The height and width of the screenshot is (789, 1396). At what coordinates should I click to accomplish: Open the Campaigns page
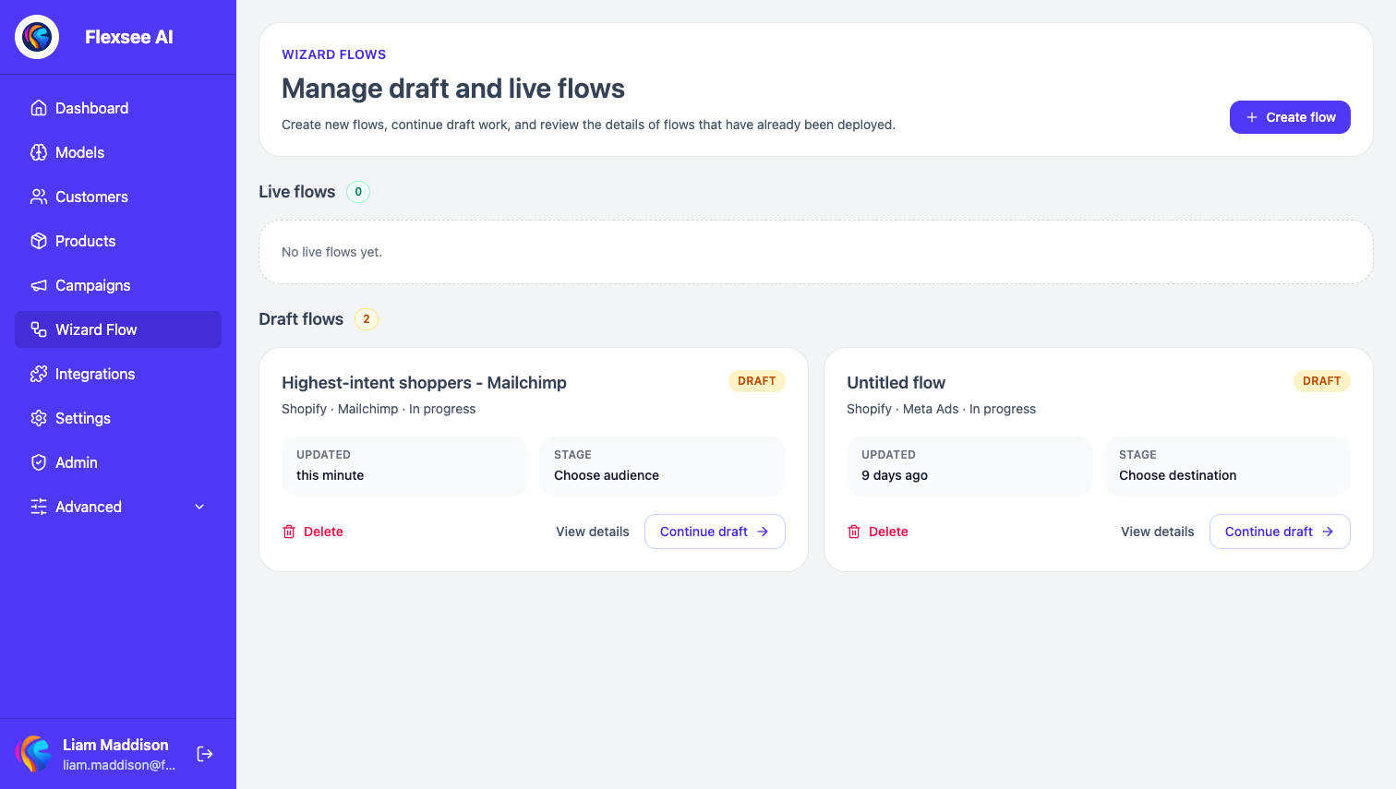click(x=118, y=285)
